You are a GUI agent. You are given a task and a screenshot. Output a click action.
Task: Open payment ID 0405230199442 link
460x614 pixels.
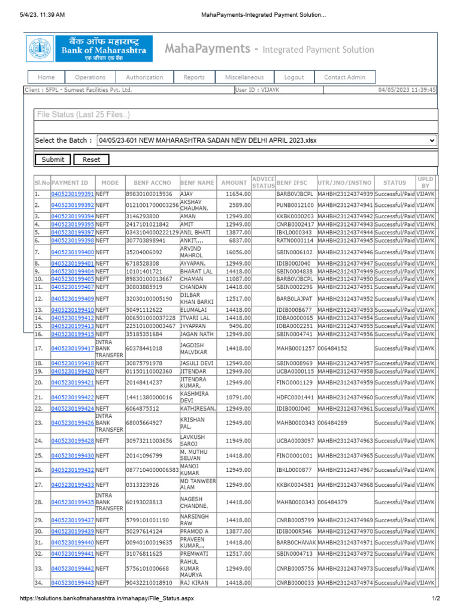pos(72,568)
